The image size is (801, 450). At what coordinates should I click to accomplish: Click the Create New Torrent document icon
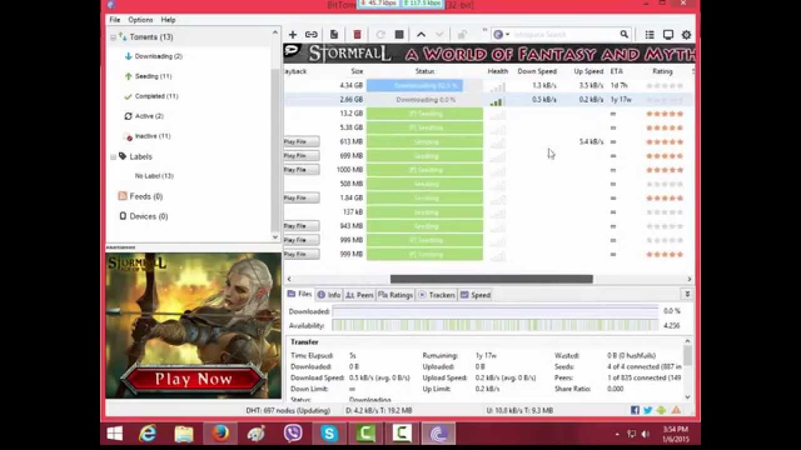tap(334, 34)
